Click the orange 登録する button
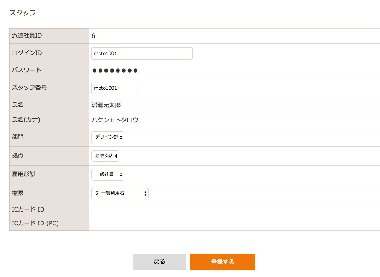 point(223,262)
